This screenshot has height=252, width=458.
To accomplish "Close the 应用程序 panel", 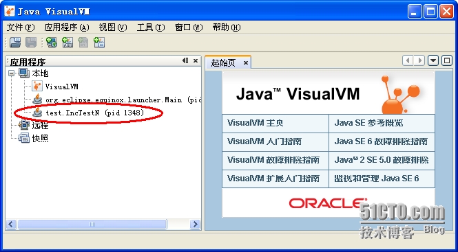I will (196, 61).
